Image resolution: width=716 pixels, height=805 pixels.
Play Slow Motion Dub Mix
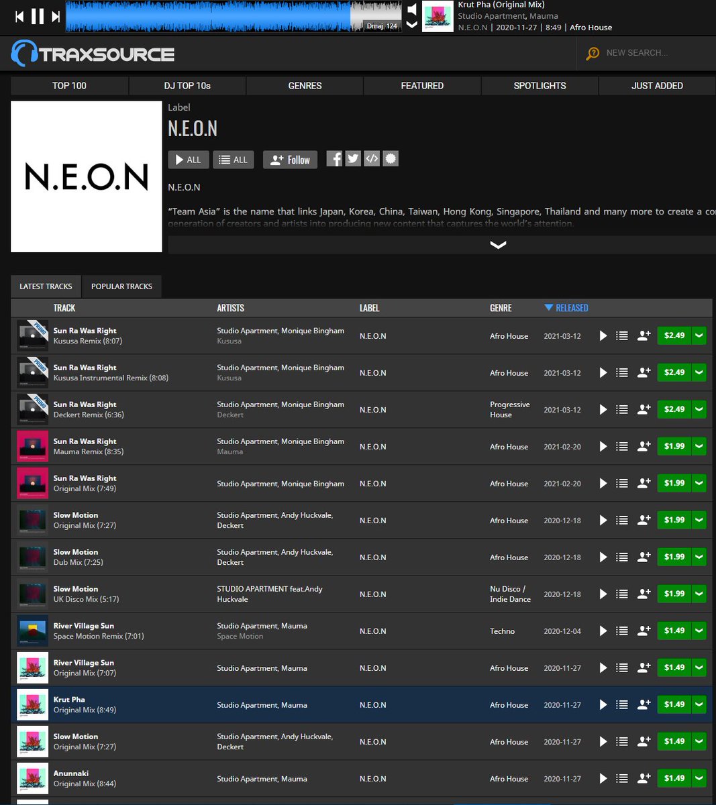point(603,557)
